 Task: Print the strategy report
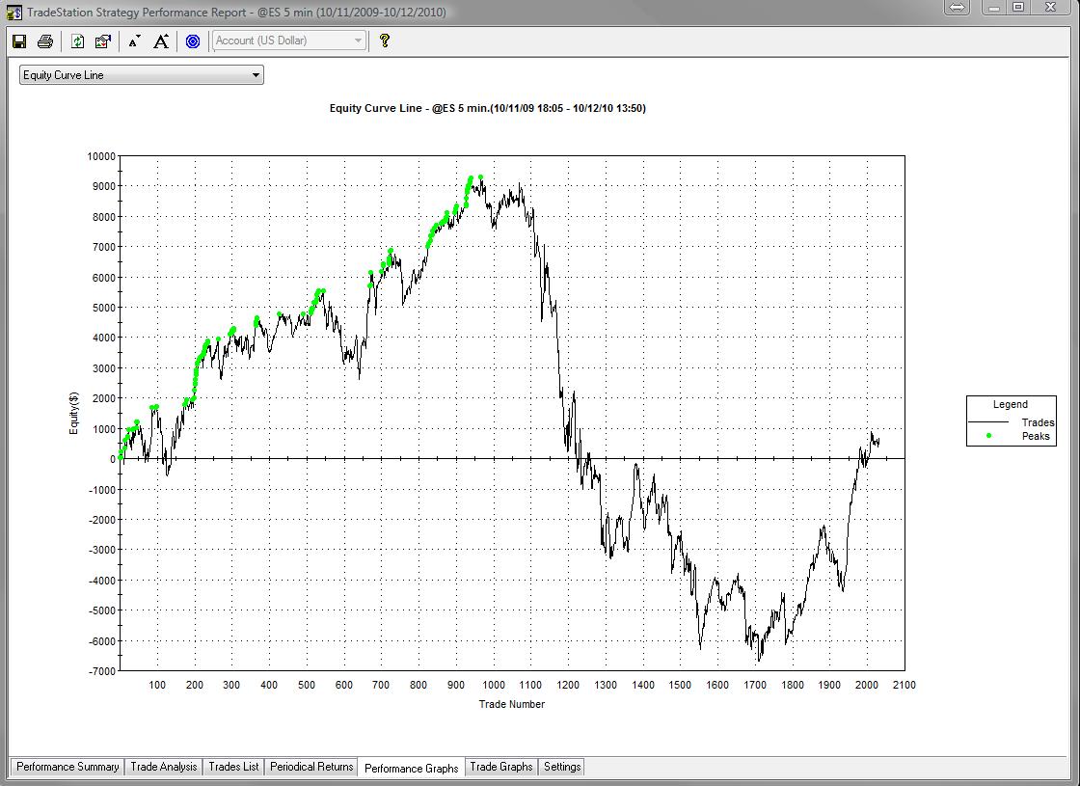pos(45,41)
